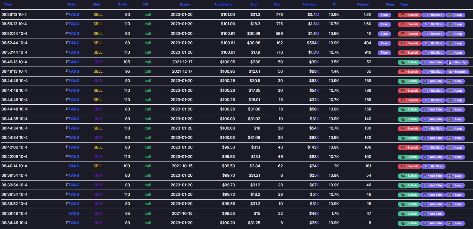Image resolution: width=473 pixels, height=229 pixels.
Task: Click the C/P column header
Action: coord(145,5)
